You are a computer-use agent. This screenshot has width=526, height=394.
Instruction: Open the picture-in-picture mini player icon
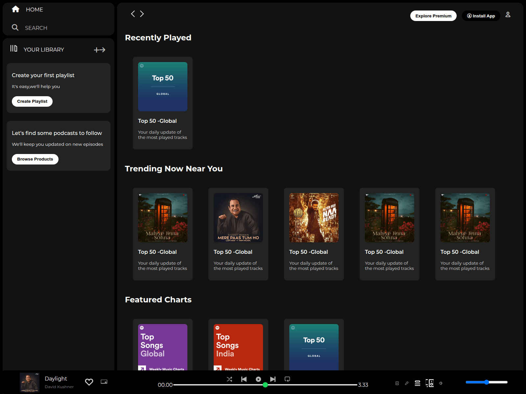tap(104, 382)
